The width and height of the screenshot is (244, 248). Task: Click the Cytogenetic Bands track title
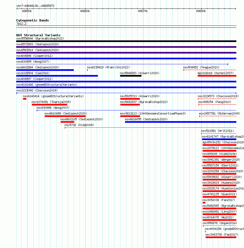coord(33,20)
